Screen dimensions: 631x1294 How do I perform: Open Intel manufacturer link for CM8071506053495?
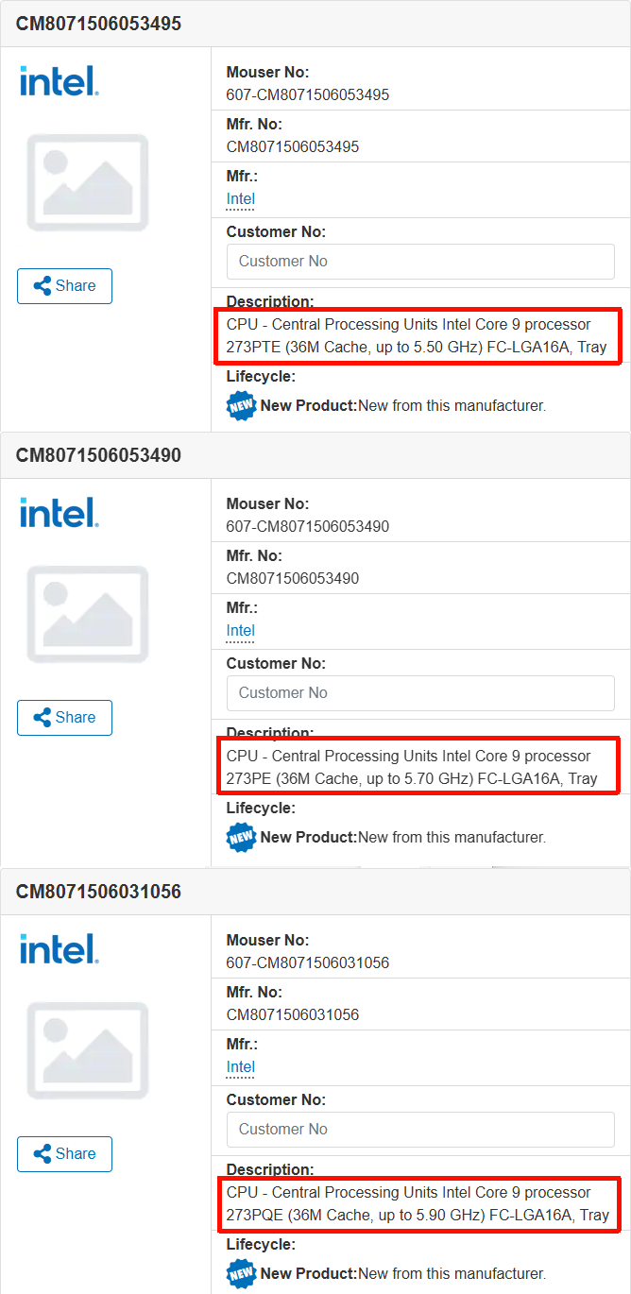(x=241, y=199)
